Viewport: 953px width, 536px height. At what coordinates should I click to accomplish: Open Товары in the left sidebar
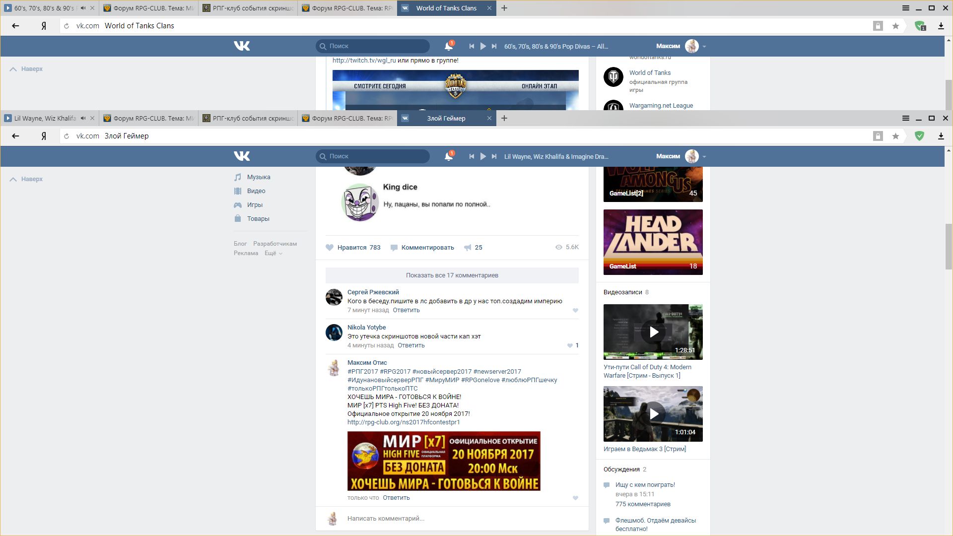click(x=258, y=219)
